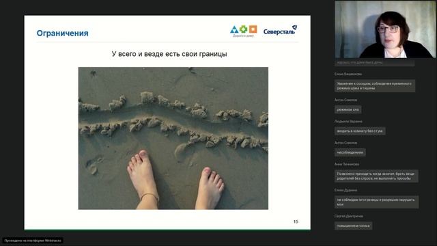The image size is (437, 246).
Task: Click sender name above повышением голоса message
Action: click(x=349, y=216)
